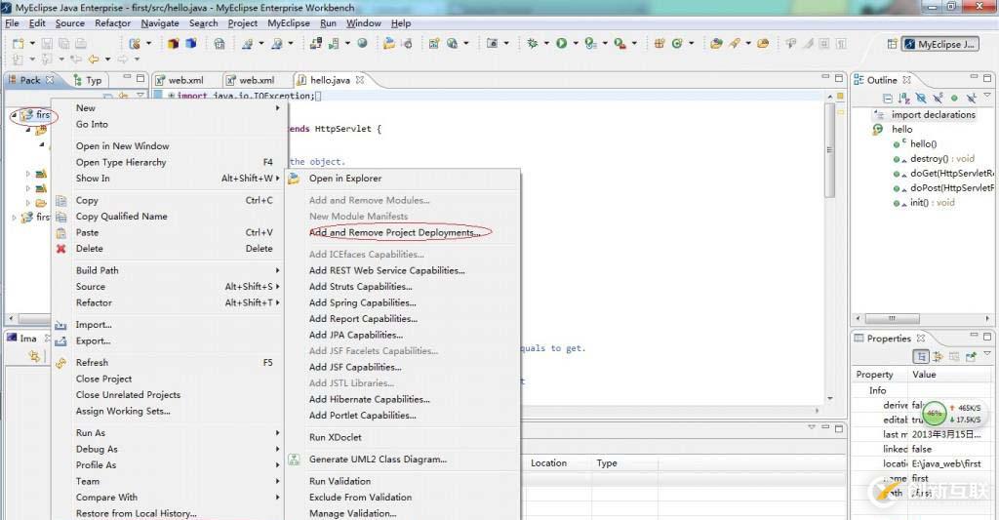
Task: Open the New file dropdown arrow
Action: 32,43
